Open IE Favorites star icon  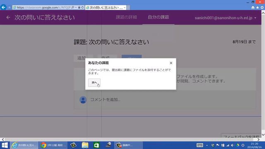coord(258,7)
